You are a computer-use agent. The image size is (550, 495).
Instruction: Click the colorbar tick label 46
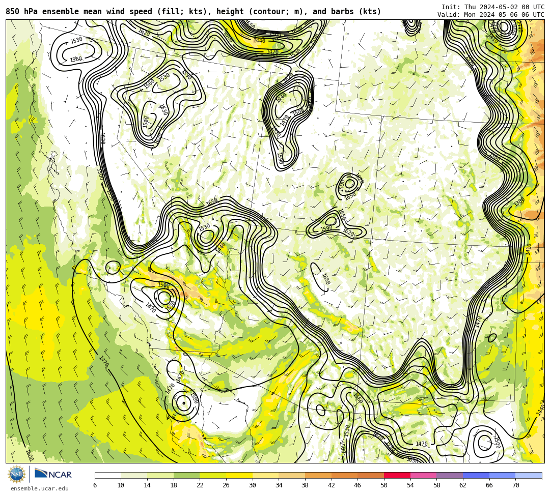point(358,485)
